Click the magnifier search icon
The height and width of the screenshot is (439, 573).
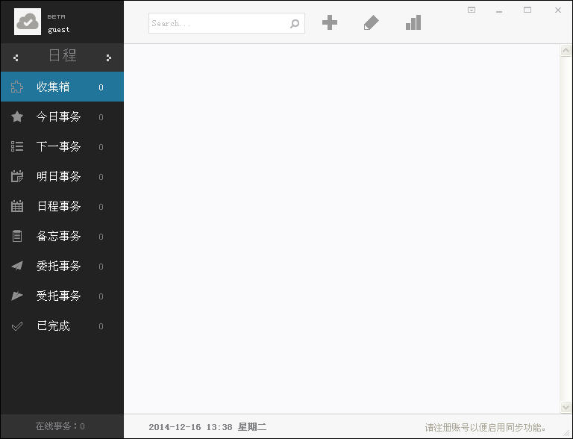tap(295, 24)
